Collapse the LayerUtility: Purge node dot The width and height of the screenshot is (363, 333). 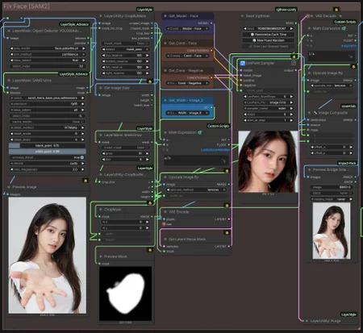click(x=307, y=321)
